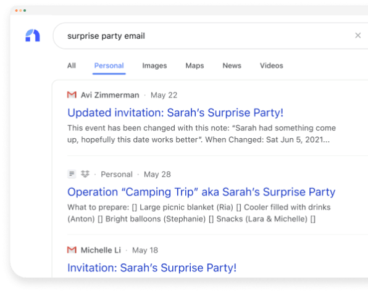368x293 pixels.
Task: Open Operation "Camping Trip" result link
Action: click(x=201, y=192)
